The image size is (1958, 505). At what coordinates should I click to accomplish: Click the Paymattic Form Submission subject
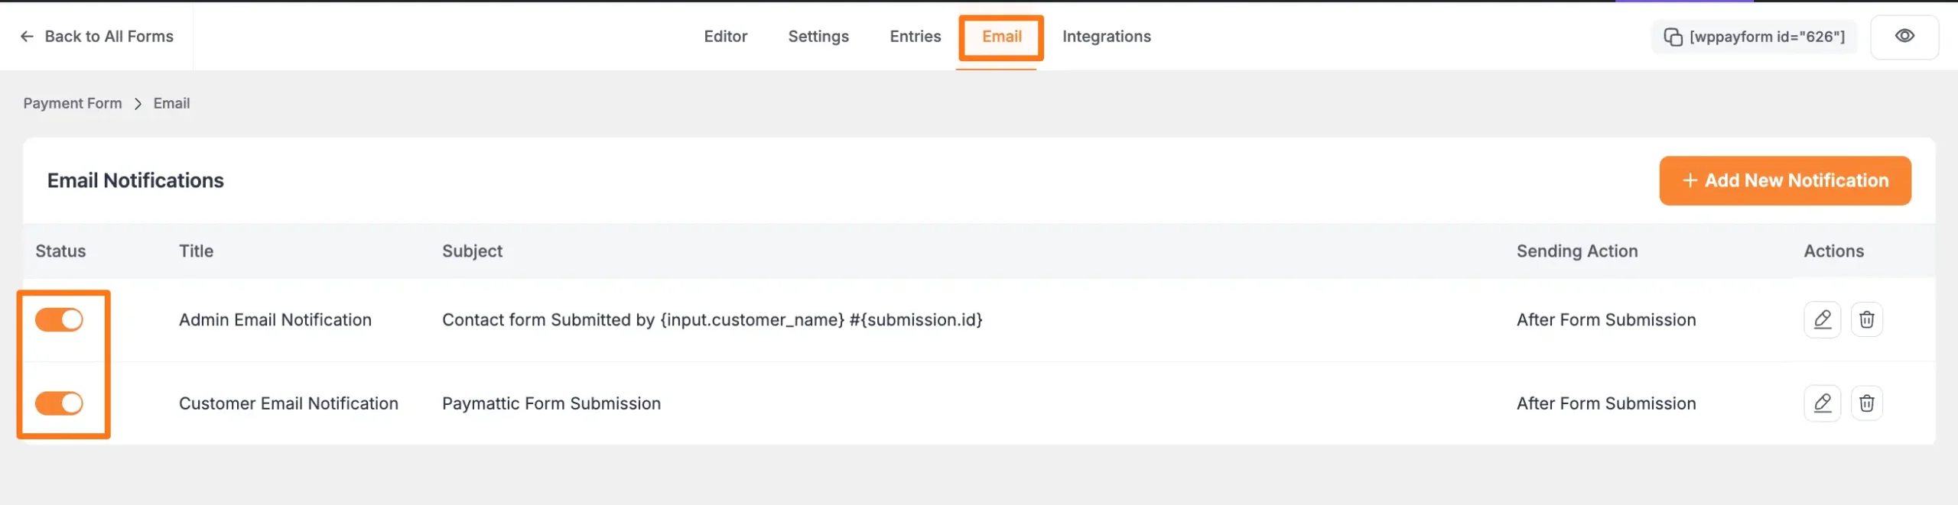click(x=551, y=403)
